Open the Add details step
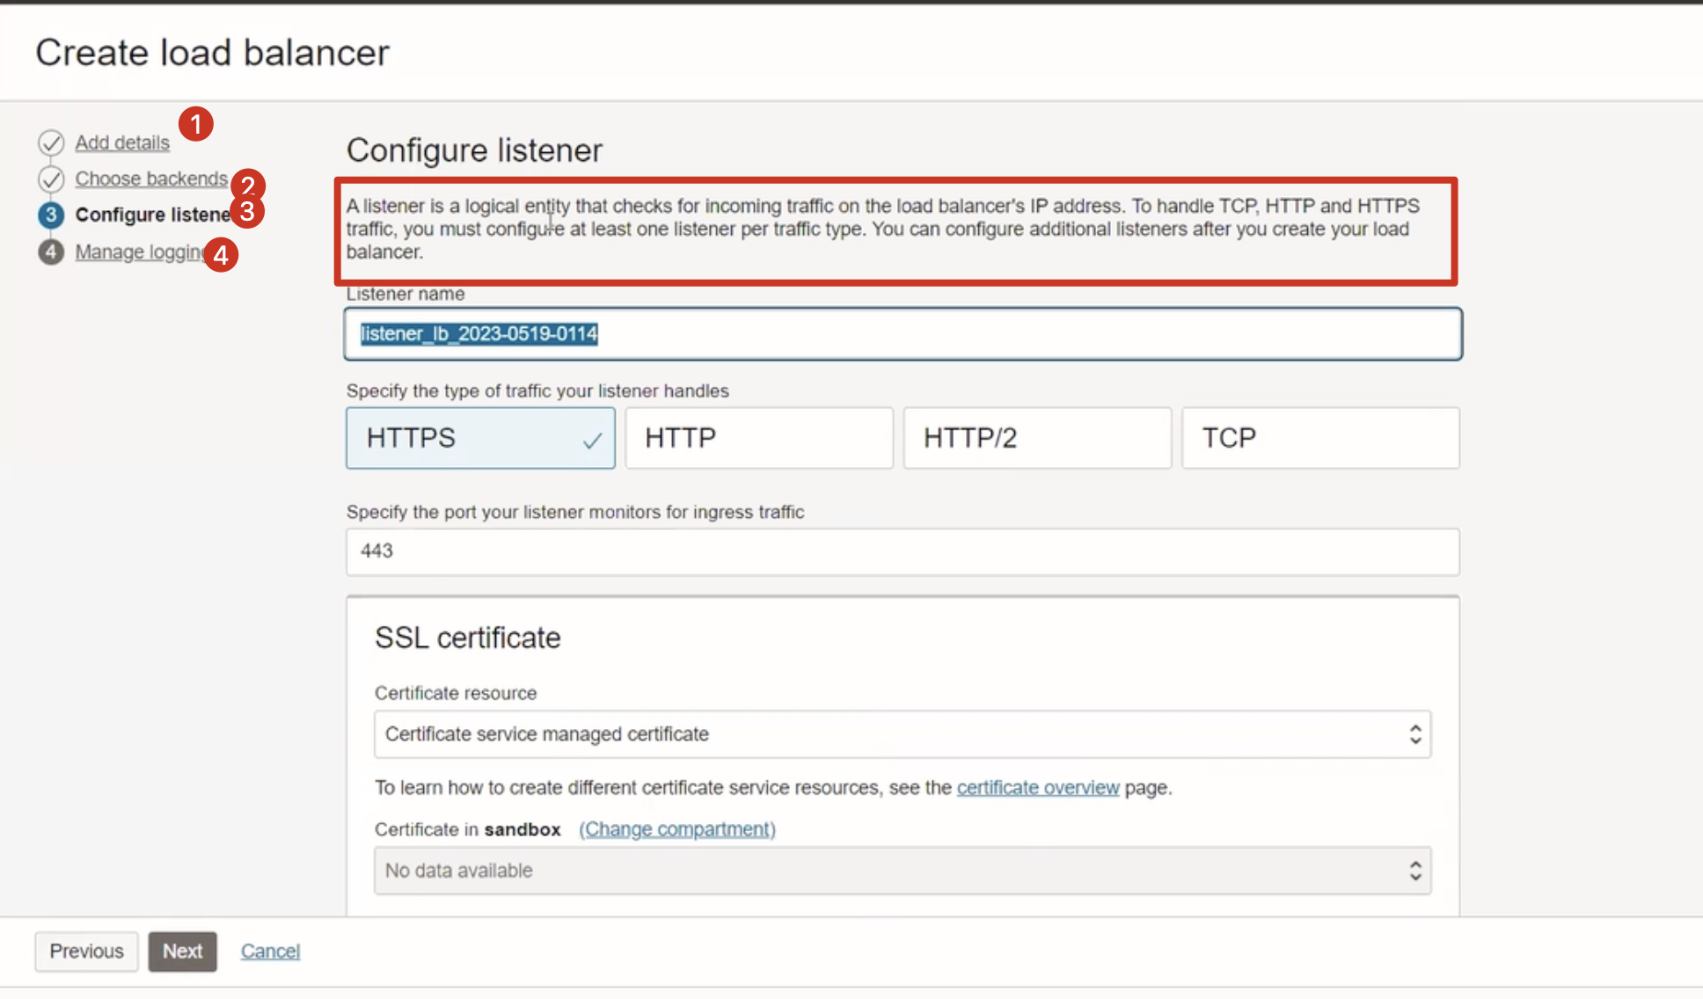1703x999 pixels. 122,142
